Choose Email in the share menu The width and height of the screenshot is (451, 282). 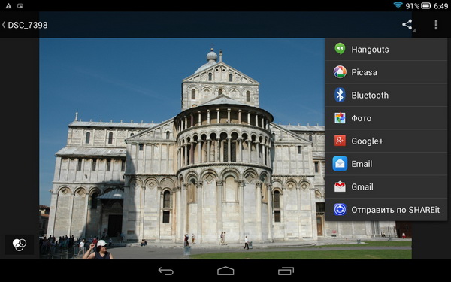point(386,164)
